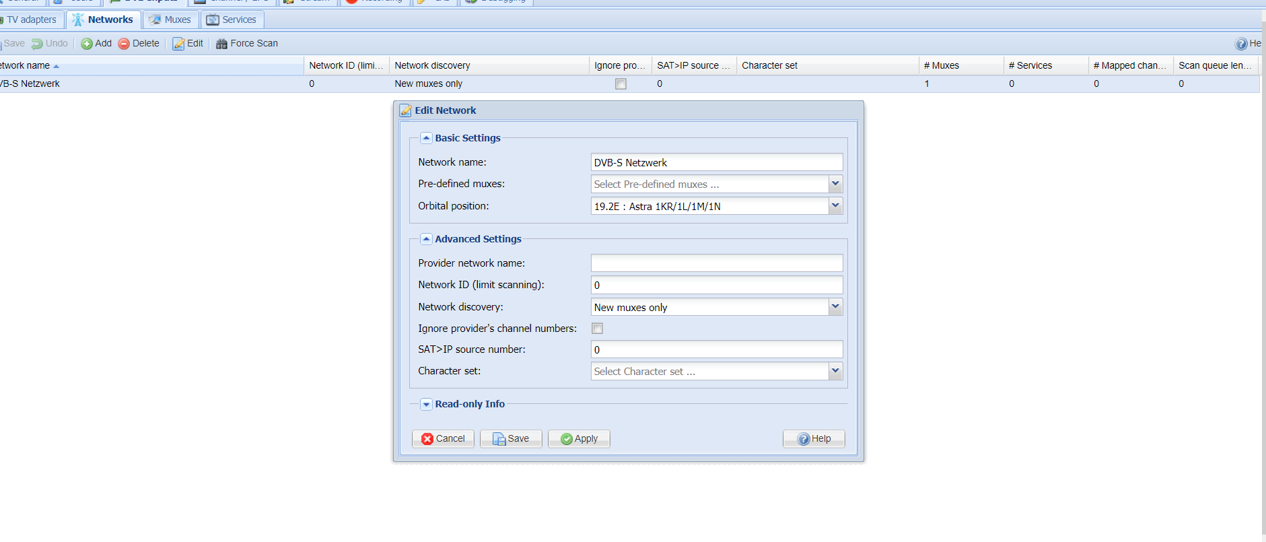Collapse the Advanced Settings section
1266x542 pixels.
[x=426, y=239]
